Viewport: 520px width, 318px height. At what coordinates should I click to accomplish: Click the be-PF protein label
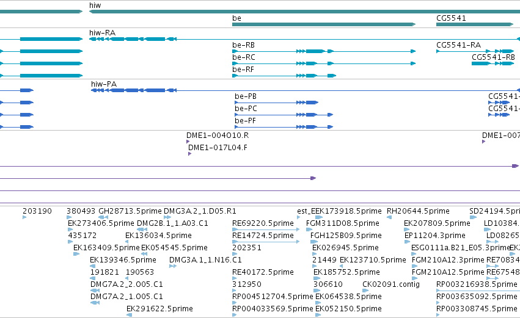tap(245, 121)
